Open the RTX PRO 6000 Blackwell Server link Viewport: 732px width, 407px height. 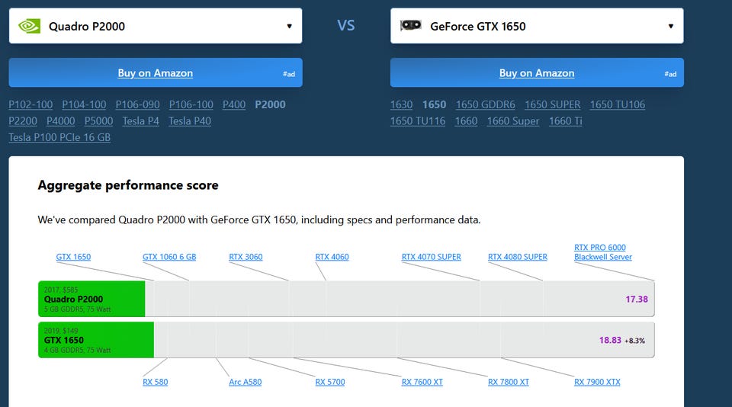point(600,252)
